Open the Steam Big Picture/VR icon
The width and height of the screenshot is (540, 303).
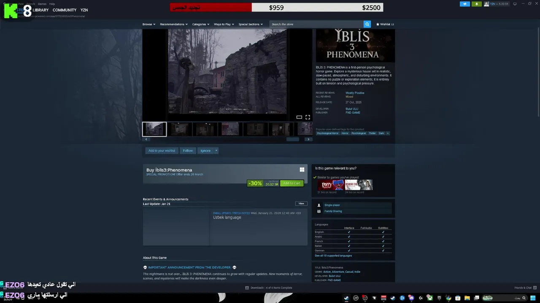coord(515,4)
